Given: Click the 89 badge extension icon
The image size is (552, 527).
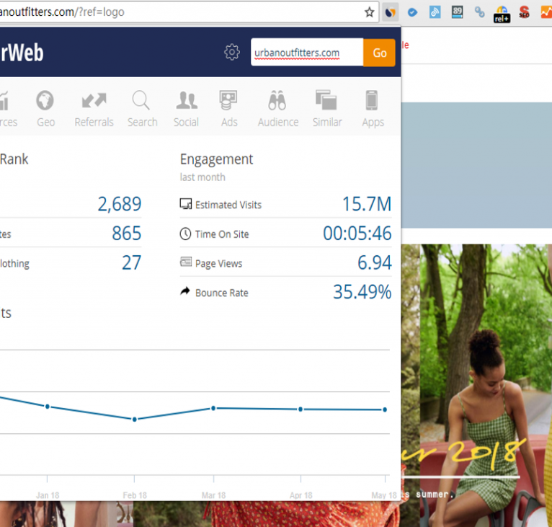Looking at the screenshot, I should click(458, 12).
